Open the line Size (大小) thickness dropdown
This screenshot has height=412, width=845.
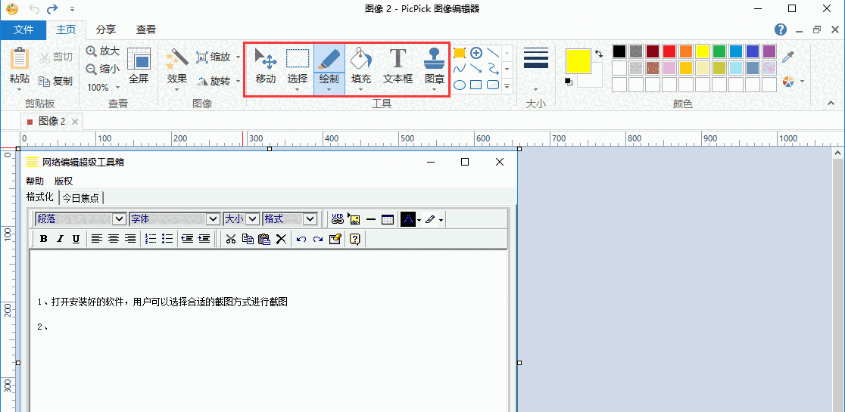(x=535, y=90)
